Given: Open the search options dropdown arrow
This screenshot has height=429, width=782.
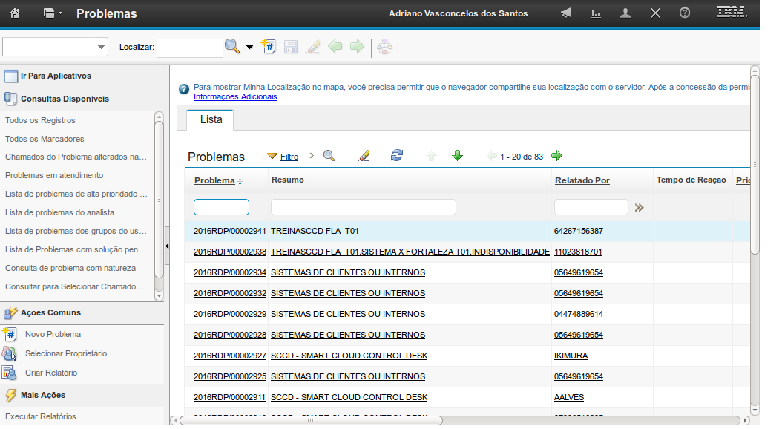Looking at the screenshot, I should 249,48.
